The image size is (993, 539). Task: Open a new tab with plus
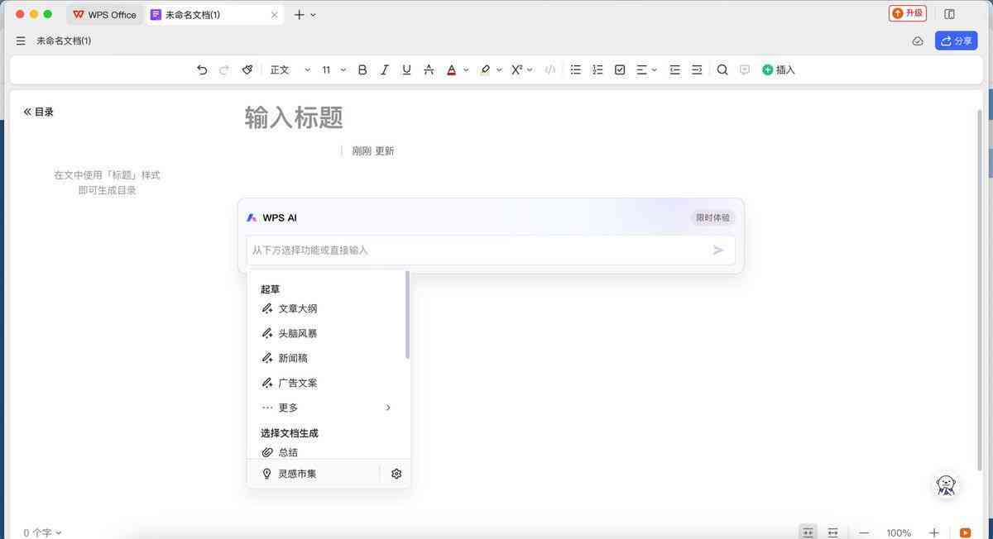click(x=299, y=14)
